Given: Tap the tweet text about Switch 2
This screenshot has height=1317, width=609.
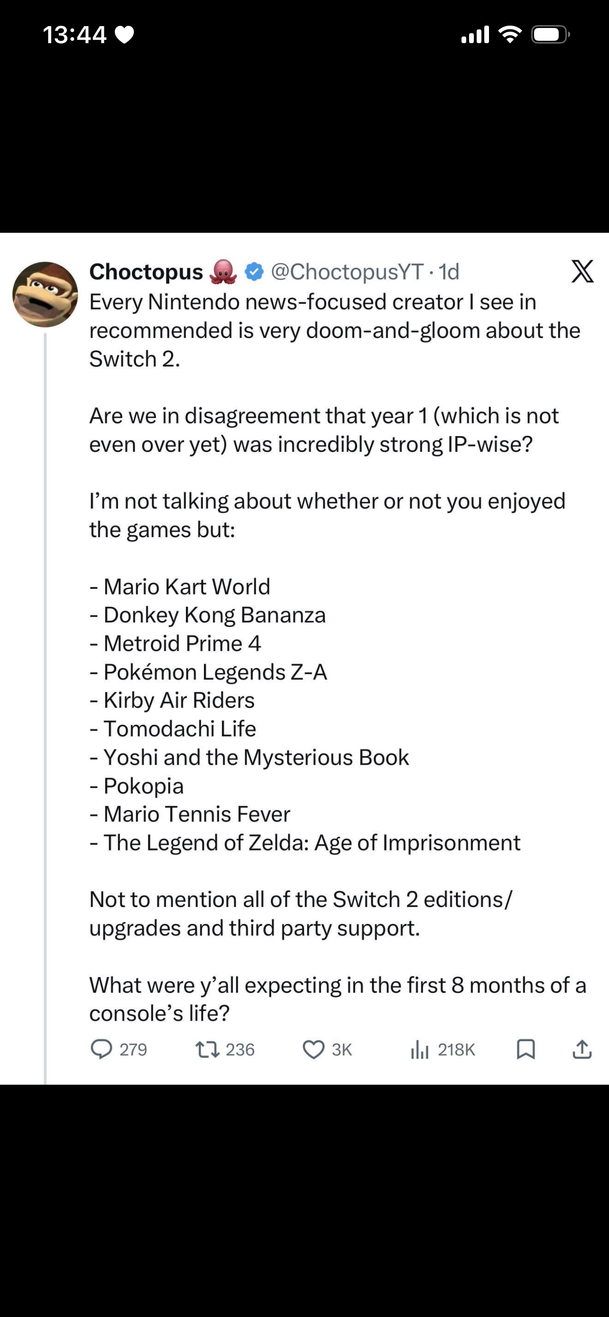Looking at the screenshot, I should coord(335,330).
